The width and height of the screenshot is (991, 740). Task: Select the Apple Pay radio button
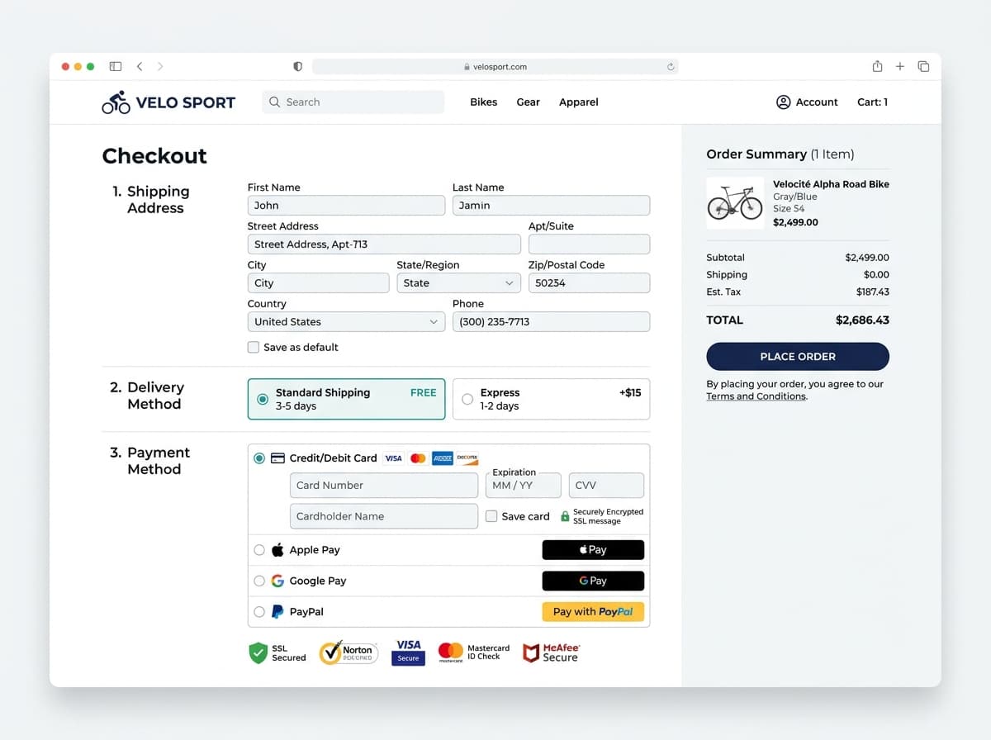point(259,550)
